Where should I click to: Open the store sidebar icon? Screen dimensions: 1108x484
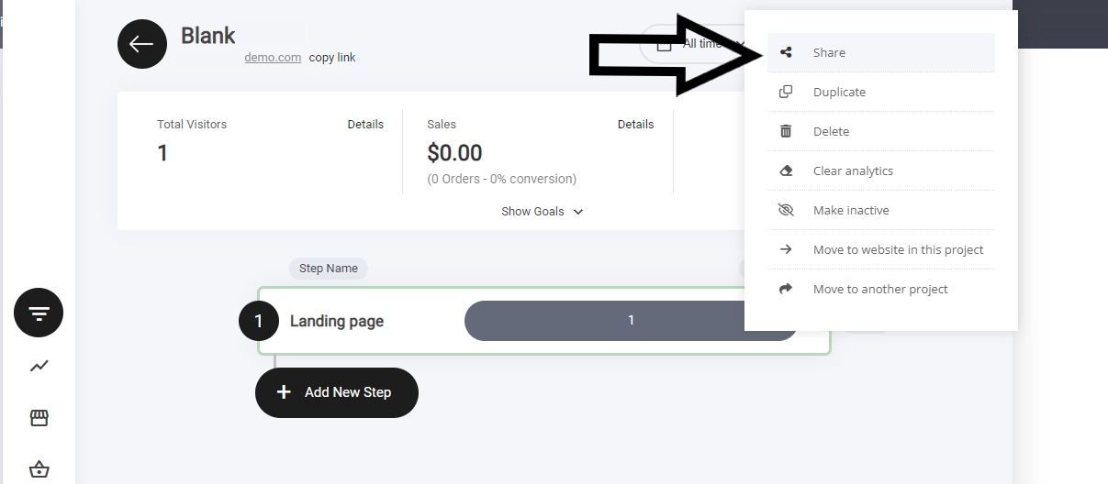tap(39, 418)
